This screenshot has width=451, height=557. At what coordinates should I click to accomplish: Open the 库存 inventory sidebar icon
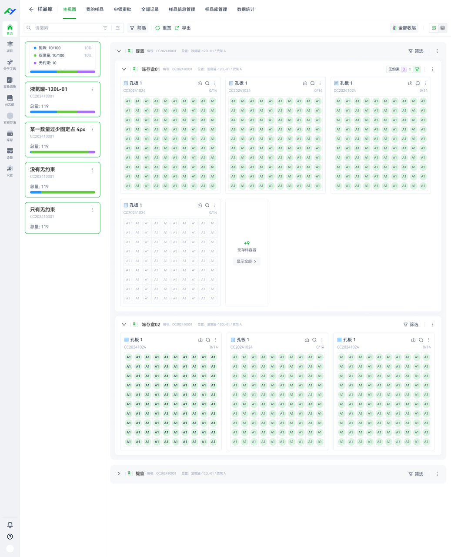10,135
